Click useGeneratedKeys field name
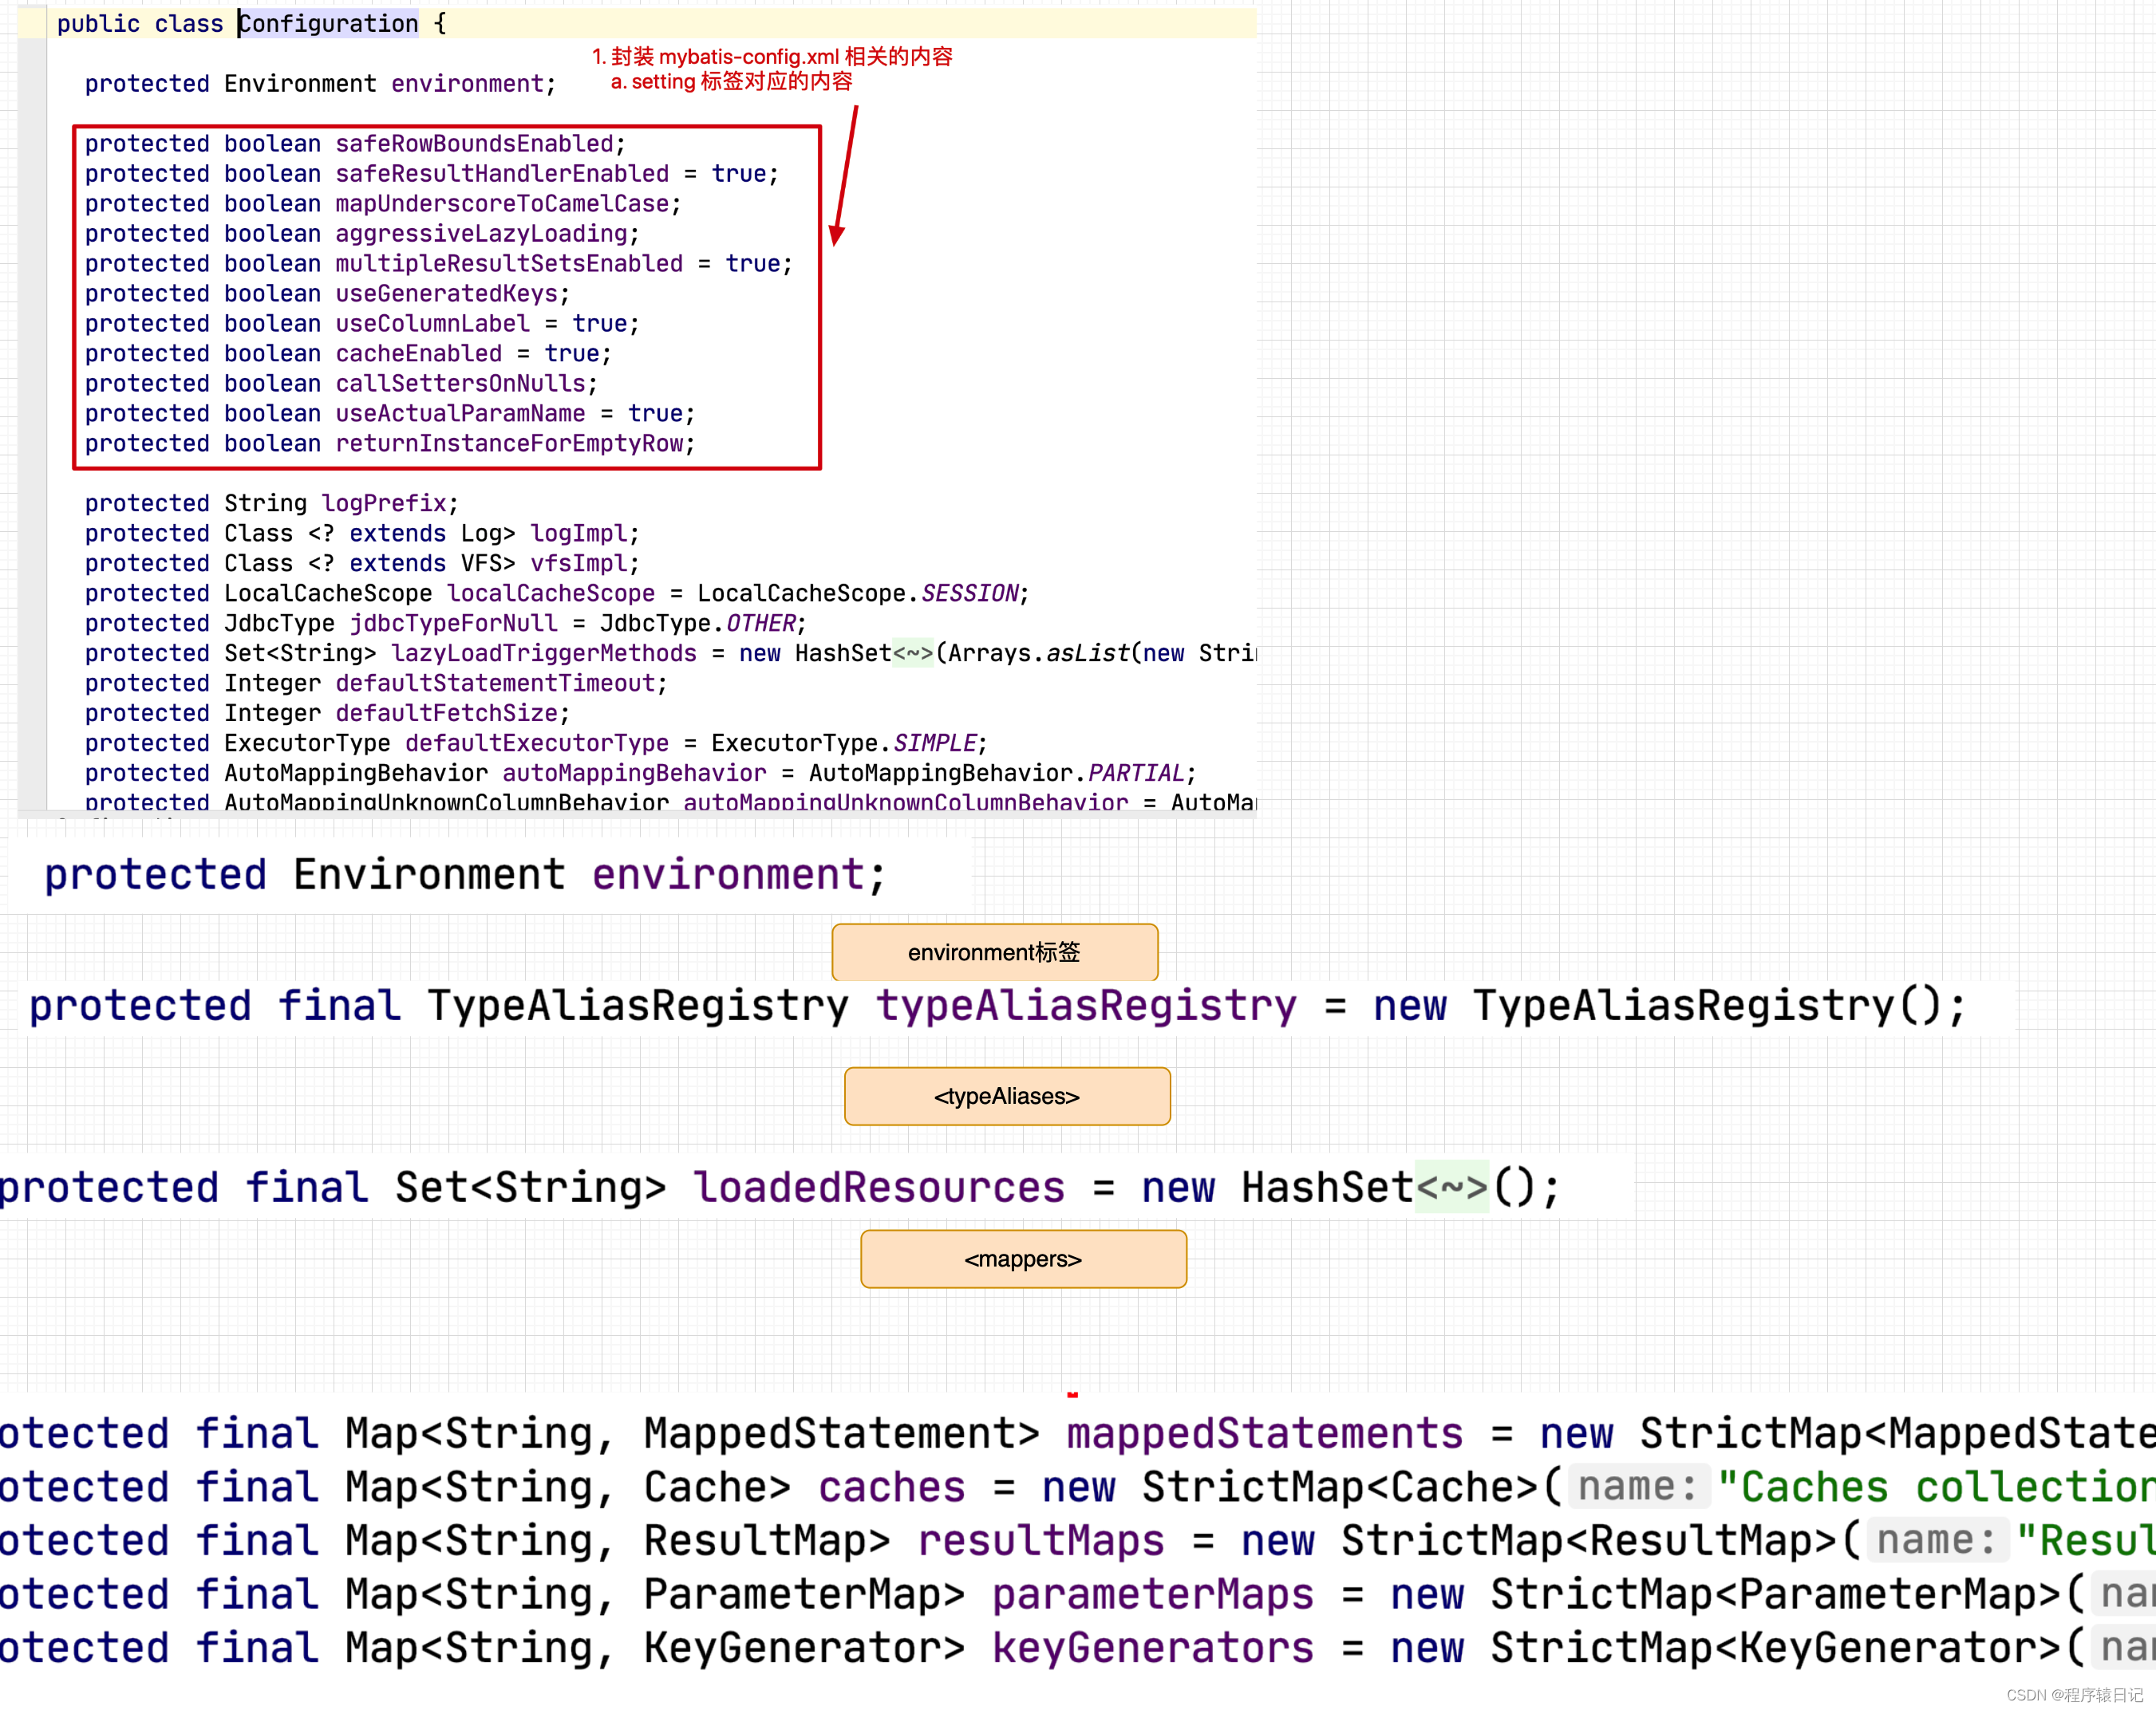The image size is (2156, 1710). click(446, 293)
